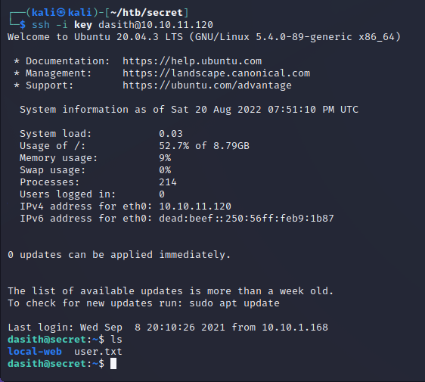The height and width of the screenshot is (382, 425).
Task: Click the dollar sign in Kali prompt
Action: pos(23,25)
